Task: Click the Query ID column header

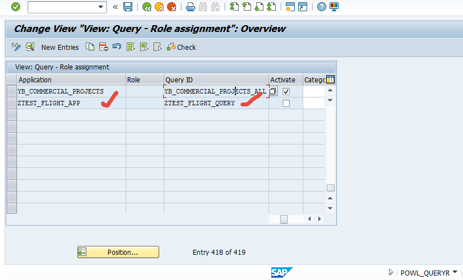Action: [x=216, y=80]
